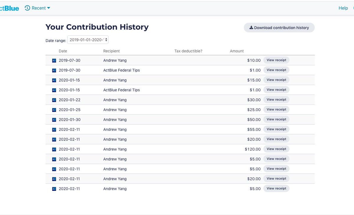This screenshot has width=354, height=215.
Task: Click the Your Contribution History heading
Action: 97,27
